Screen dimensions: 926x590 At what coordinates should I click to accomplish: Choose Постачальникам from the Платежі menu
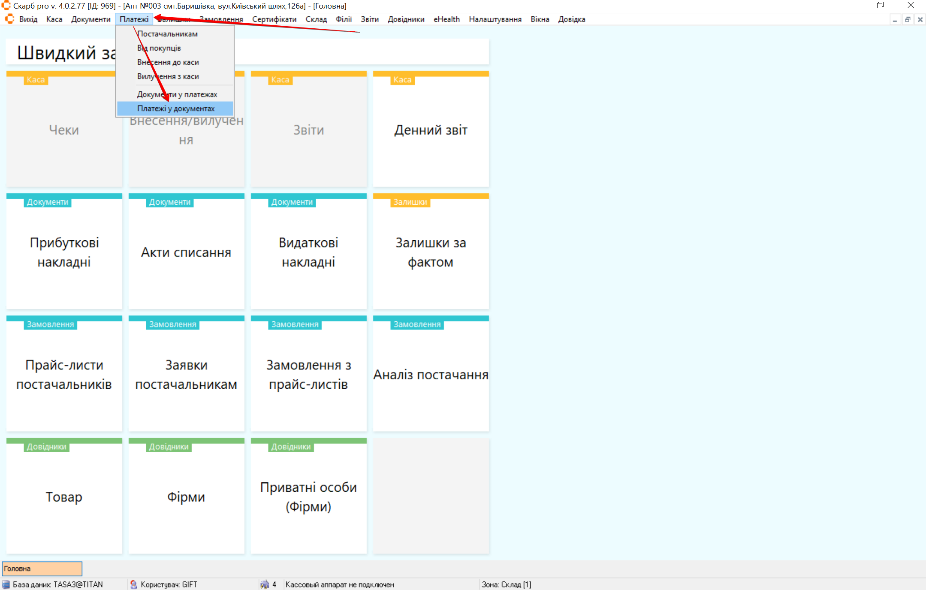point(167,34)
